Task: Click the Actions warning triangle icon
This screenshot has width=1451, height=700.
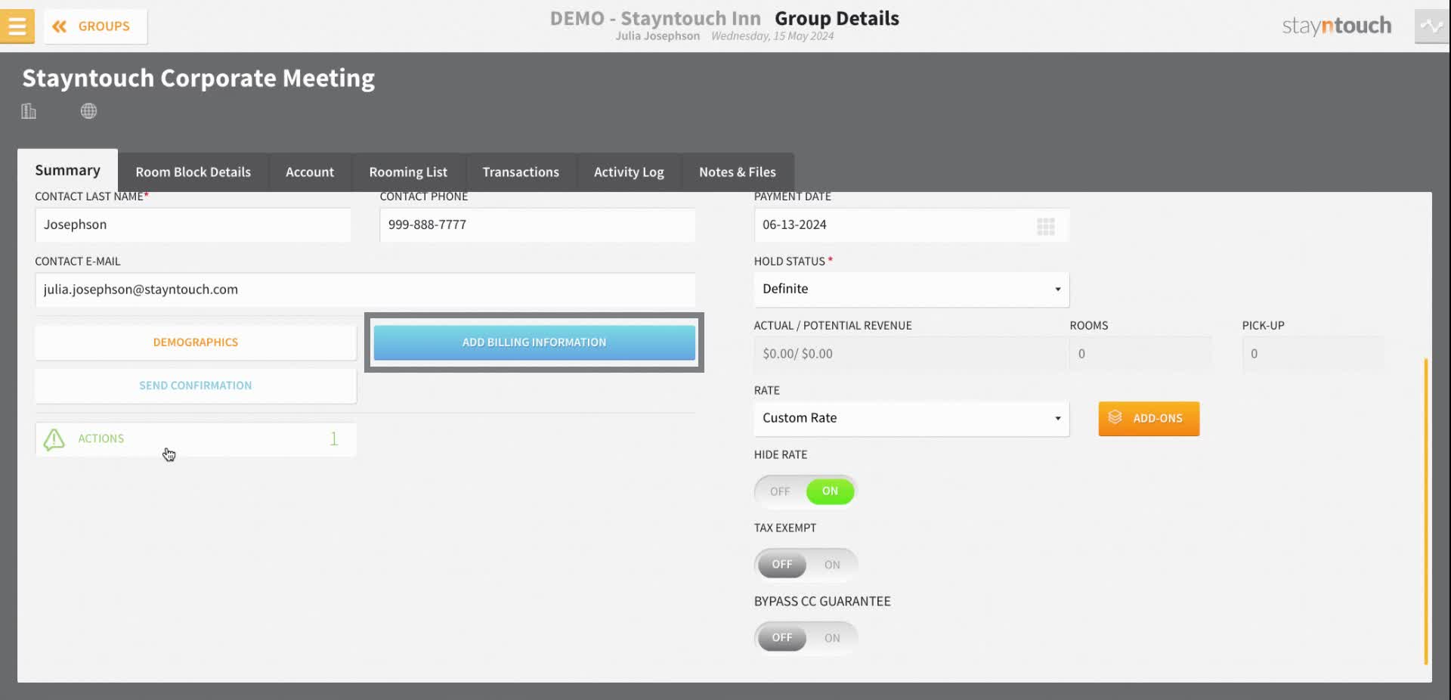Action: [54, 439]
